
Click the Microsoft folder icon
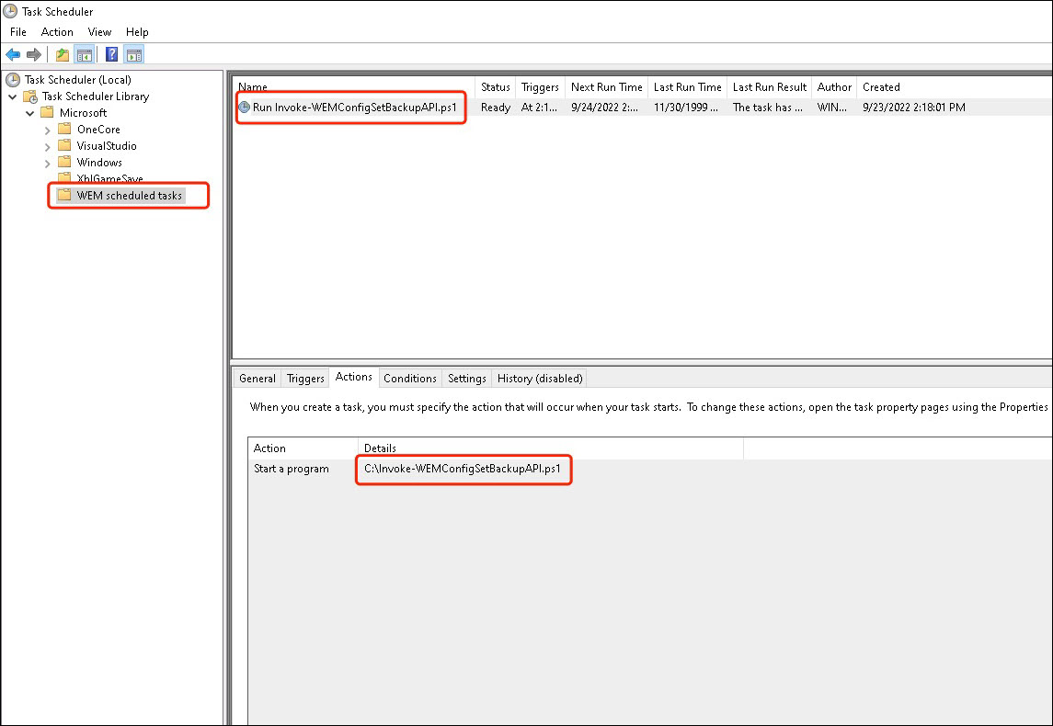click(47, 113)
